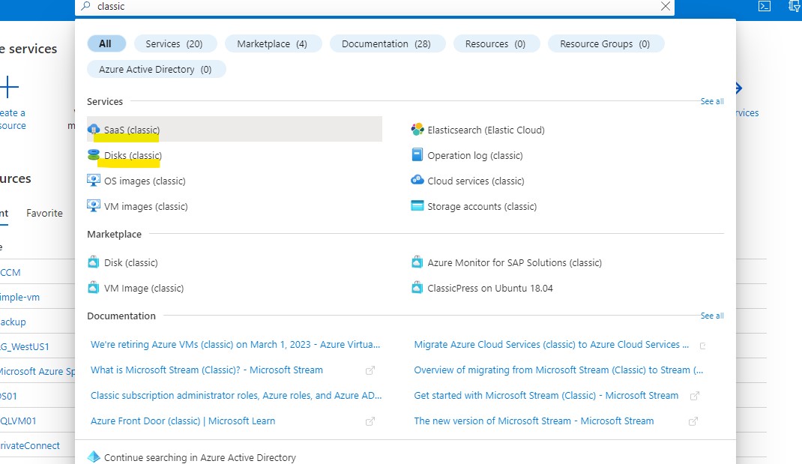This screenshot has height=464, width=802.
Task: Toggle the Services (20) results filter
Action: click(175, 43)
